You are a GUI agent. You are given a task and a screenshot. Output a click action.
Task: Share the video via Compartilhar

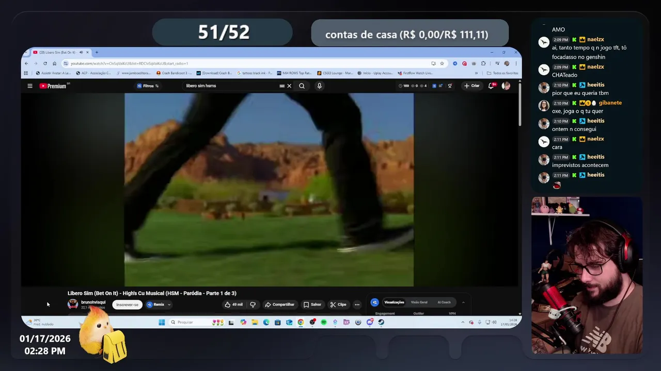[x=279, y=305]
